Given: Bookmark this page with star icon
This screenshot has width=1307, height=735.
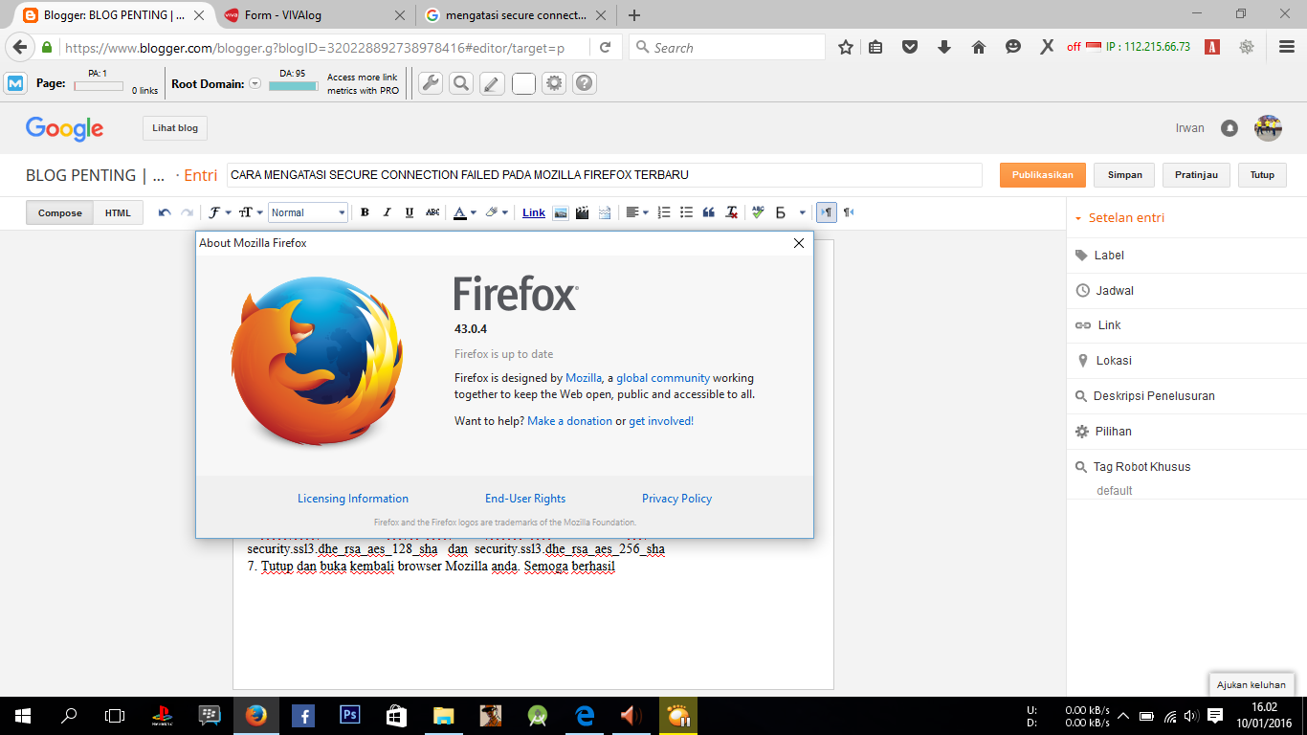Looking at the screenshot, I should (x=846, y=47).
